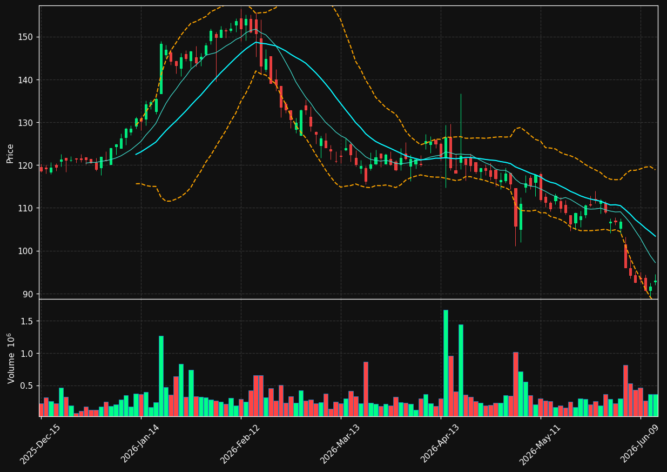This screenshot has height=472, width=667.
Task: Click the 2026-Jan-14 date label
Action: pyautogui.click(x=140, y=444)
